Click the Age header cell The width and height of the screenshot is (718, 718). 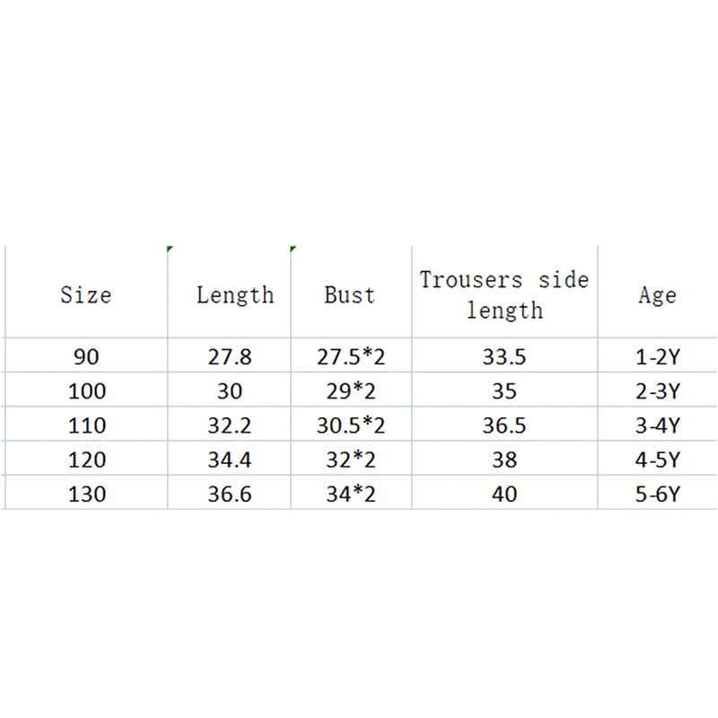click(658, 294)
